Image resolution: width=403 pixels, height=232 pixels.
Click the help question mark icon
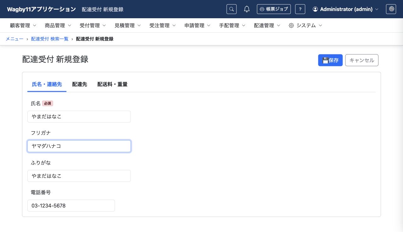[x=300, y=9]
